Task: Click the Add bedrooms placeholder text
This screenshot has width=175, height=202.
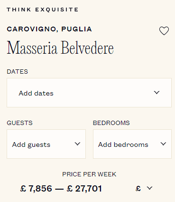Action: [x=123, y=144]
